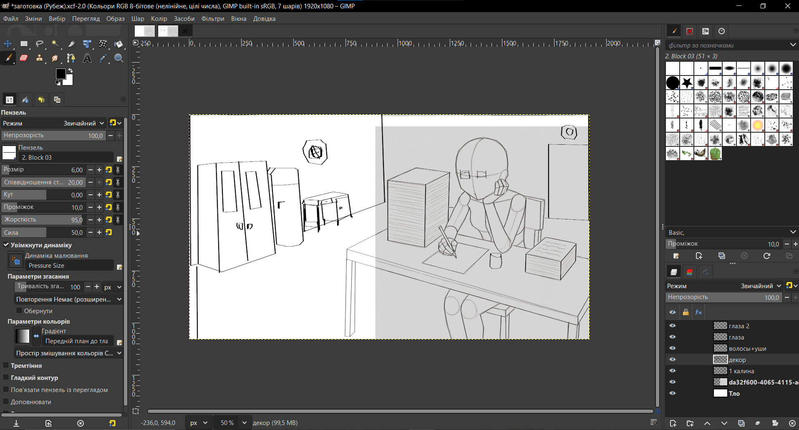Open the Basic brush tags dropdown

pyautogui.click(x=793, y=232)
